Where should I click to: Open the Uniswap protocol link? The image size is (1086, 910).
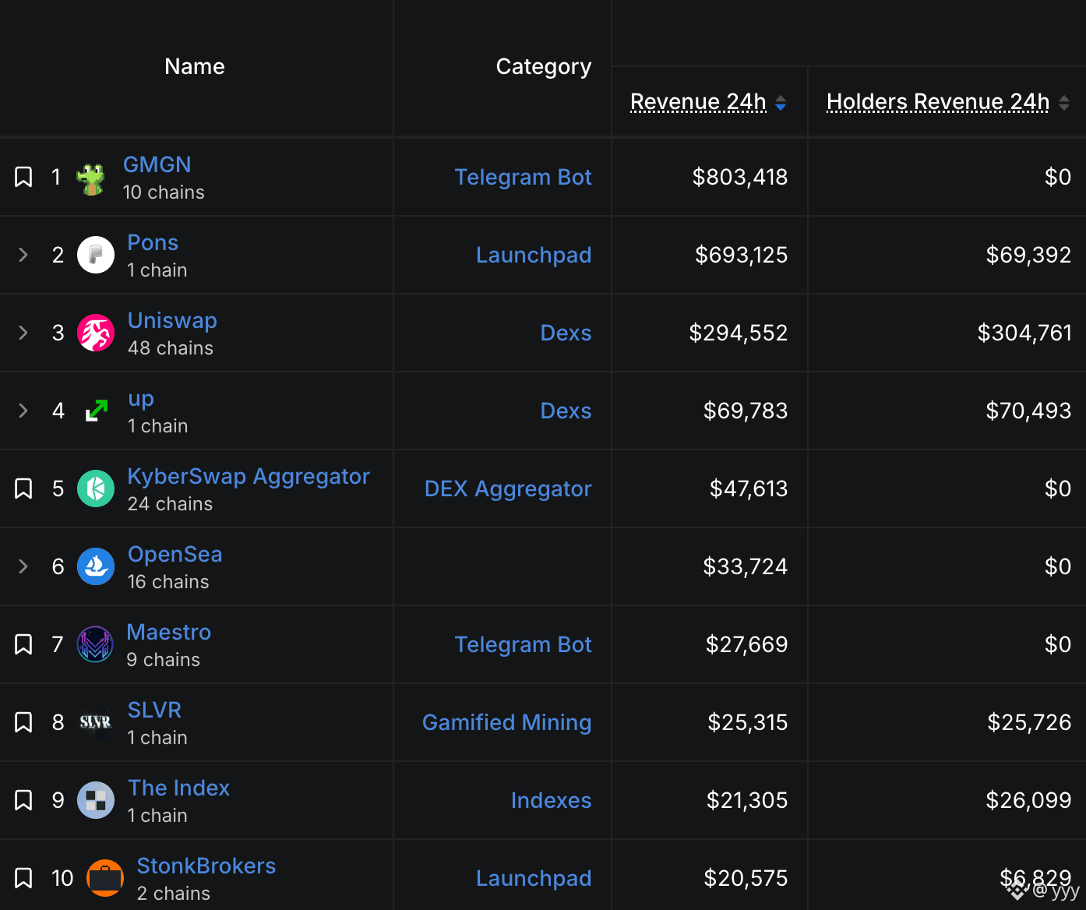pyautogui.click(x=172, y=320)
